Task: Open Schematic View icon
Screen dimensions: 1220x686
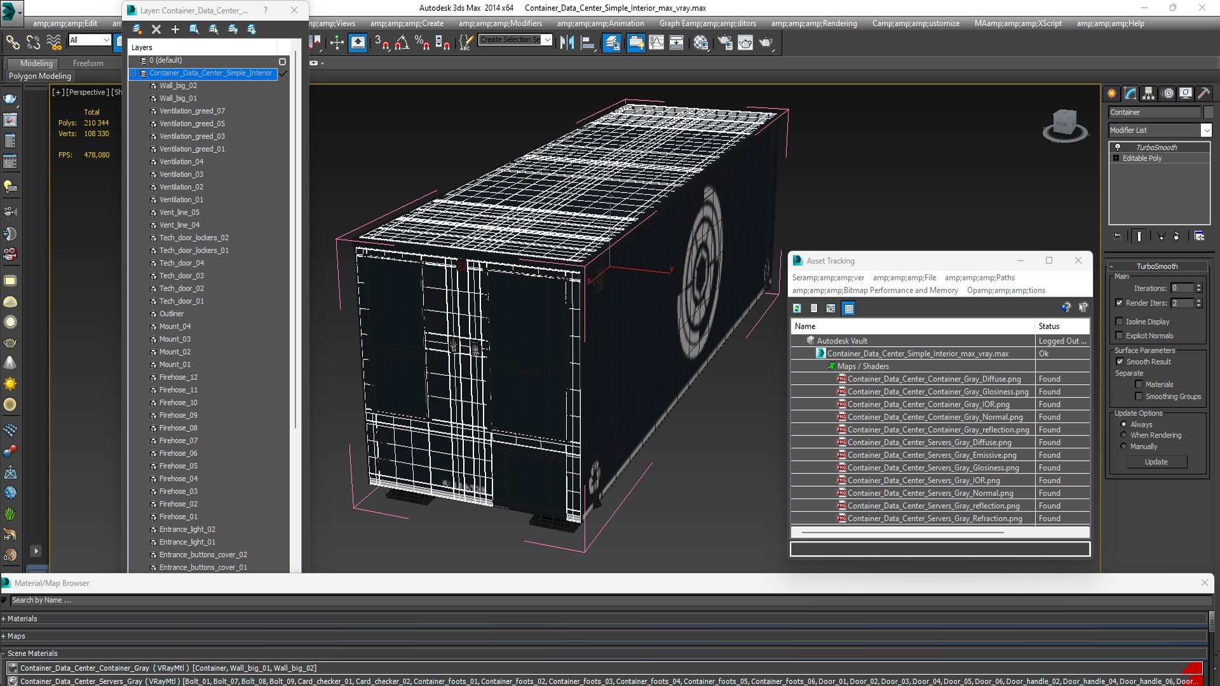Action: coord(677,43)
